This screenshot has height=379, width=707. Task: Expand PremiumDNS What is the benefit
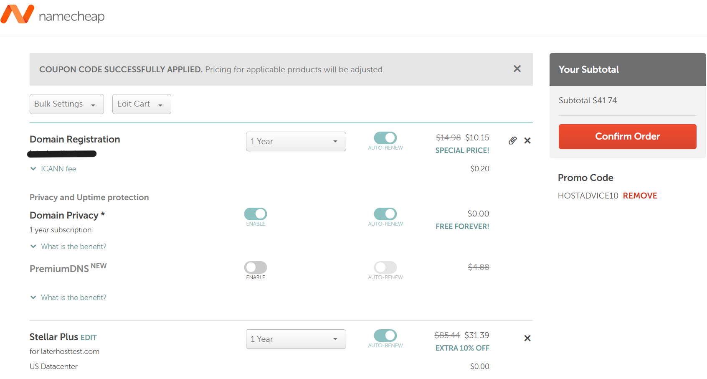[68, 298]
